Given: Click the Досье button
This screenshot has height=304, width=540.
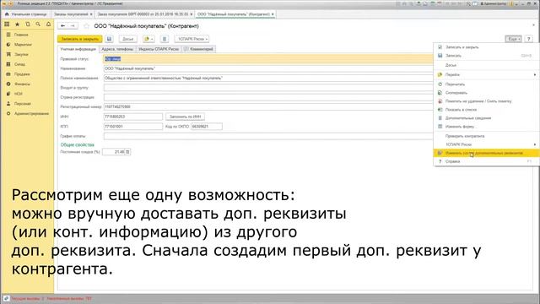Looking at the screenshot, I should pyautogui.click(x=127, y=39).
